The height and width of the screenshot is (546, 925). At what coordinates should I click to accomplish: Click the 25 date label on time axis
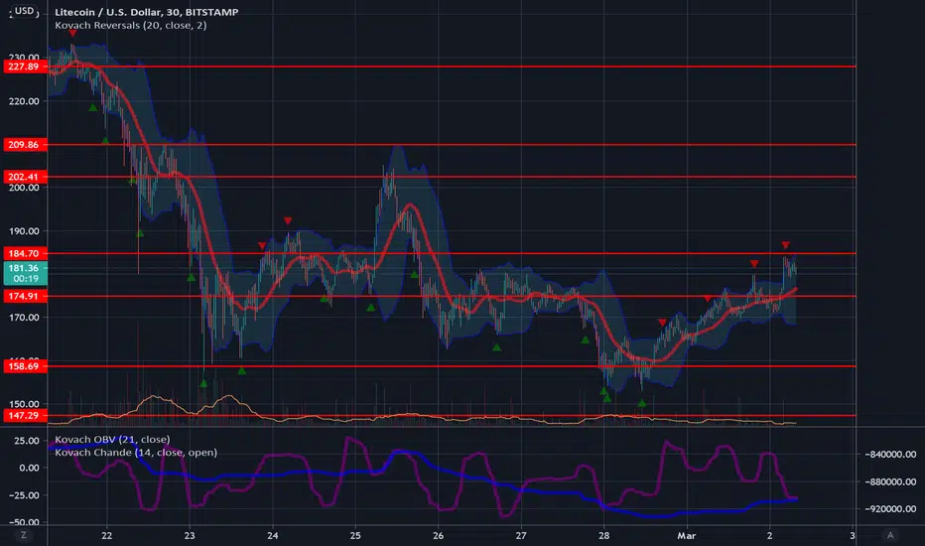coord(355,535)
